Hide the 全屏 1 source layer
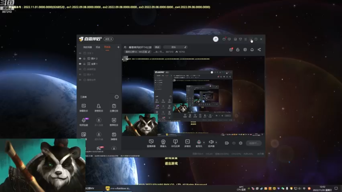The image size is (342, 192). tap(80, 64)
